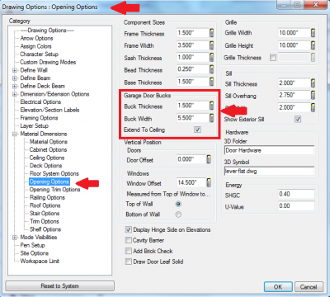Select Top of Wall radio button
This screenshot has width=330, height=297.
pos(178,204)
